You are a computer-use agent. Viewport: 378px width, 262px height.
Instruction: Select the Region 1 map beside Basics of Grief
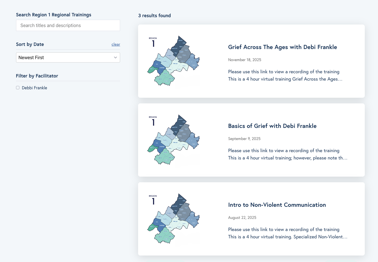[x=173, y=140]
